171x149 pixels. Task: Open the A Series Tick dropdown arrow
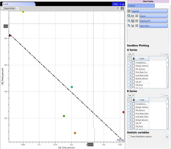click(133, 54)
